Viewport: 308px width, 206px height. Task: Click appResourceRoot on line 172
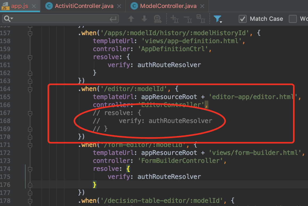[169, 153]
